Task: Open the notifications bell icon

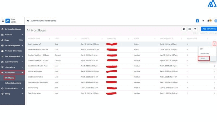Action: pyautogui.click(x=208, y=21)
